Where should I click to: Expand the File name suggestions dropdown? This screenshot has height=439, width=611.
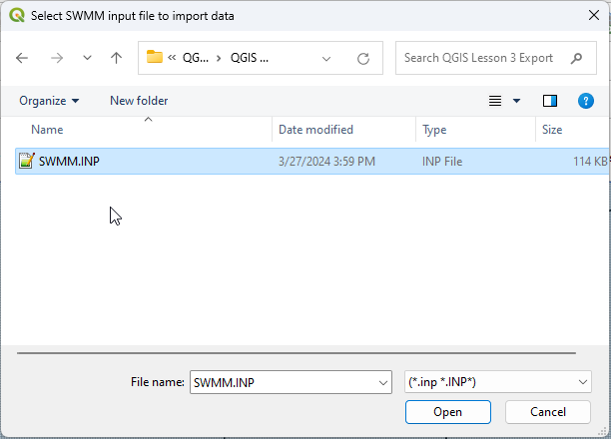point(383,382)
